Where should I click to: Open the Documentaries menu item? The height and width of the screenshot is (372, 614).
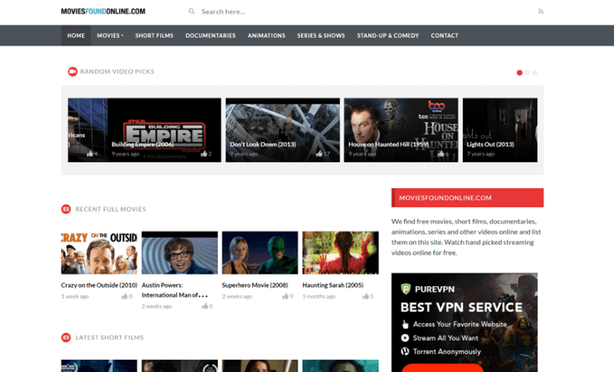pos(210,35)
